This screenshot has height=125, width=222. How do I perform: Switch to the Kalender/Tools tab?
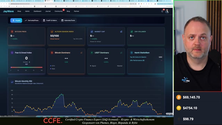tap(68, 20)
